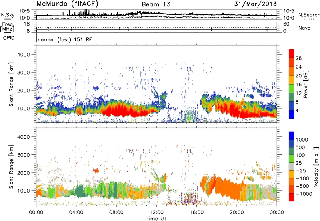Click the 1000 tick on Velocity colorbar
Screen dimensions: 320x221
tap(302, 140)
